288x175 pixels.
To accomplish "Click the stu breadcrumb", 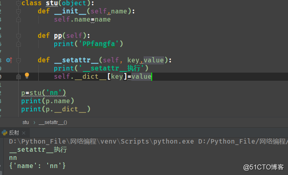I will [26, 122].
